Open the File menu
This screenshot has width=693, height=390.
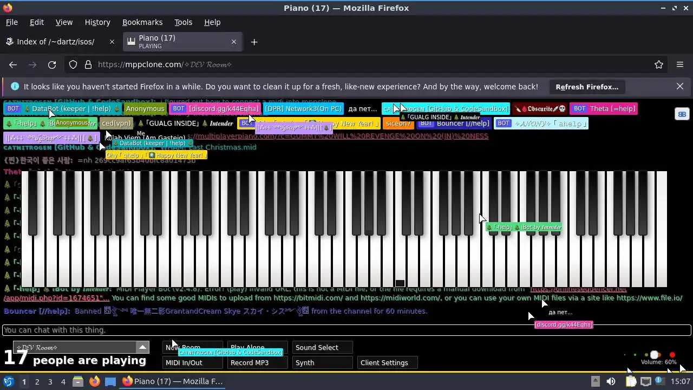11,22
